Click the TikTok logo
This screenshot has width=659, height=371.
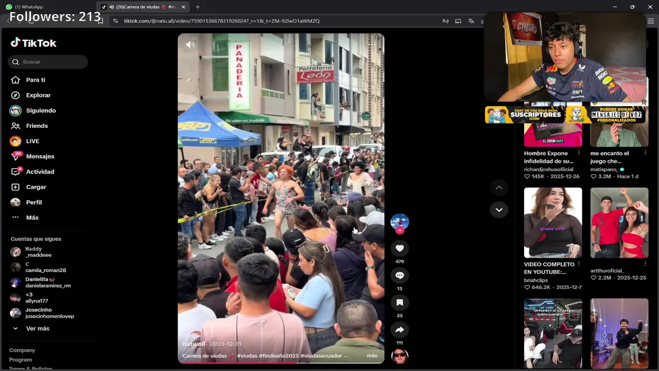[x=33, y=43]
